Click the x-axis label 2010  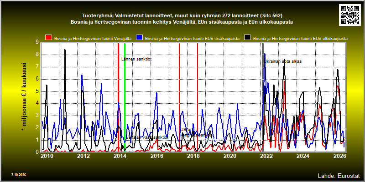[47, 156]
